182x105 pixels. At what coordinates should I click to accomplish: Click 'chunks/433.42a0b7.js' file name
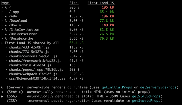29,47
